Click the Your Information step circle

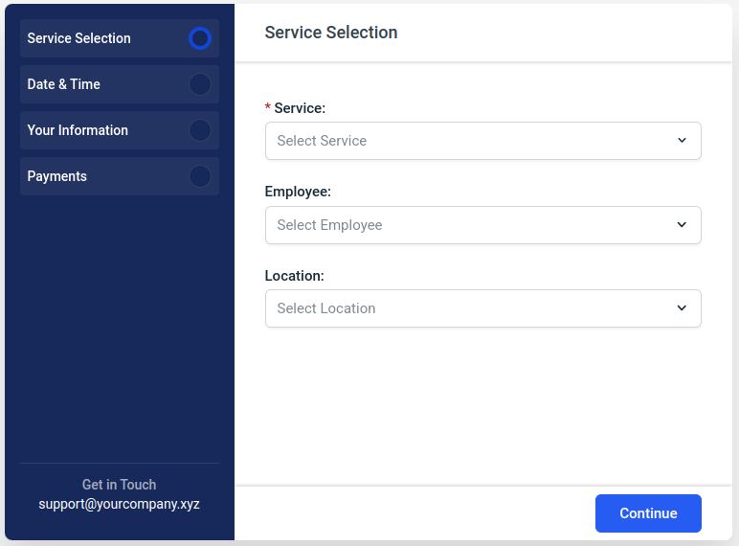[199, 130]
